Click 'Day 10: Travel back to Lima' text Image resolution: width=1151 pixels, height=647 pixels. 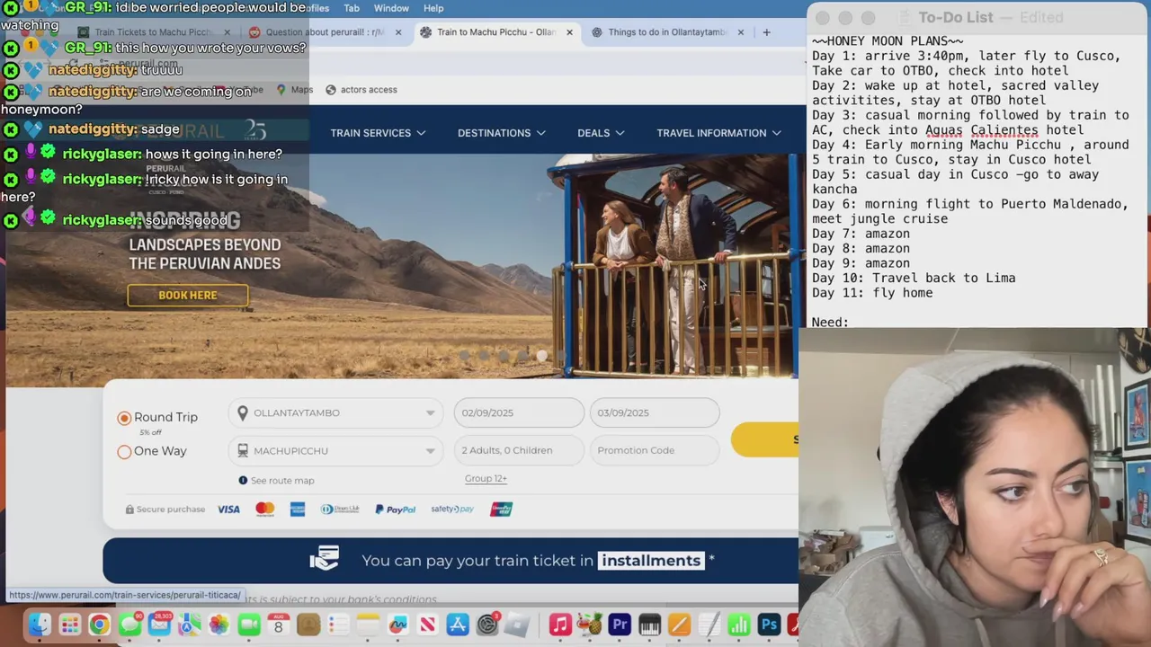[x=914, y=278]
